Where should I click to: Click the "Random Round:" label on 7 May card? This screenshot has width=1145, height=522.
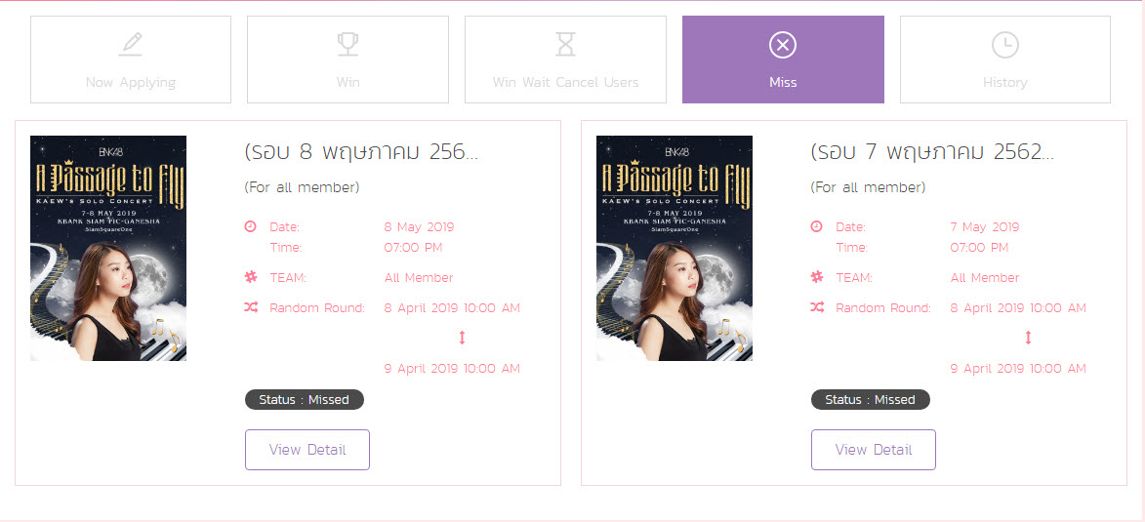(x=882, y=308)
